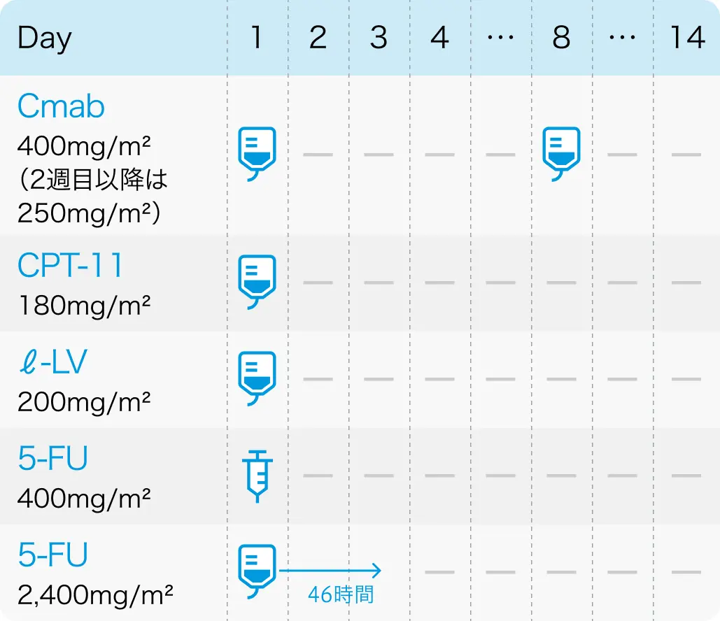Click the Cmab Day 1 infusion bag icon
The image size is (720, 621).
[257, 154]
